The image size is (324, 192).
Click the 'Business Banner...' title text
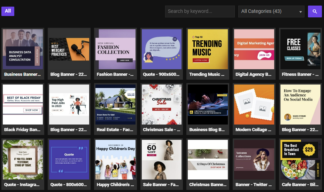[x=22, y=74]
